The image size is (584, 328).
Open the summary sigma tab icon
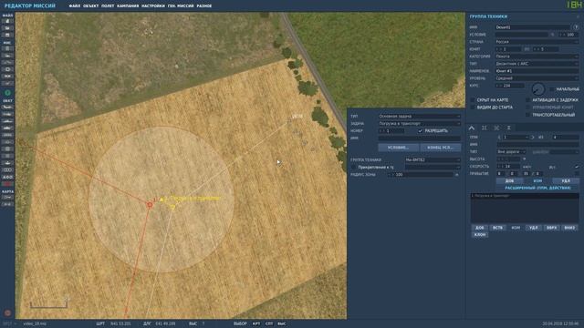tap(509, 128)
